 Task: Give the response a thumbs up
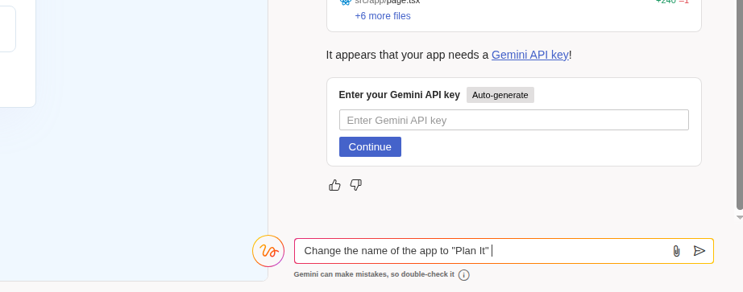pos(334,185)
